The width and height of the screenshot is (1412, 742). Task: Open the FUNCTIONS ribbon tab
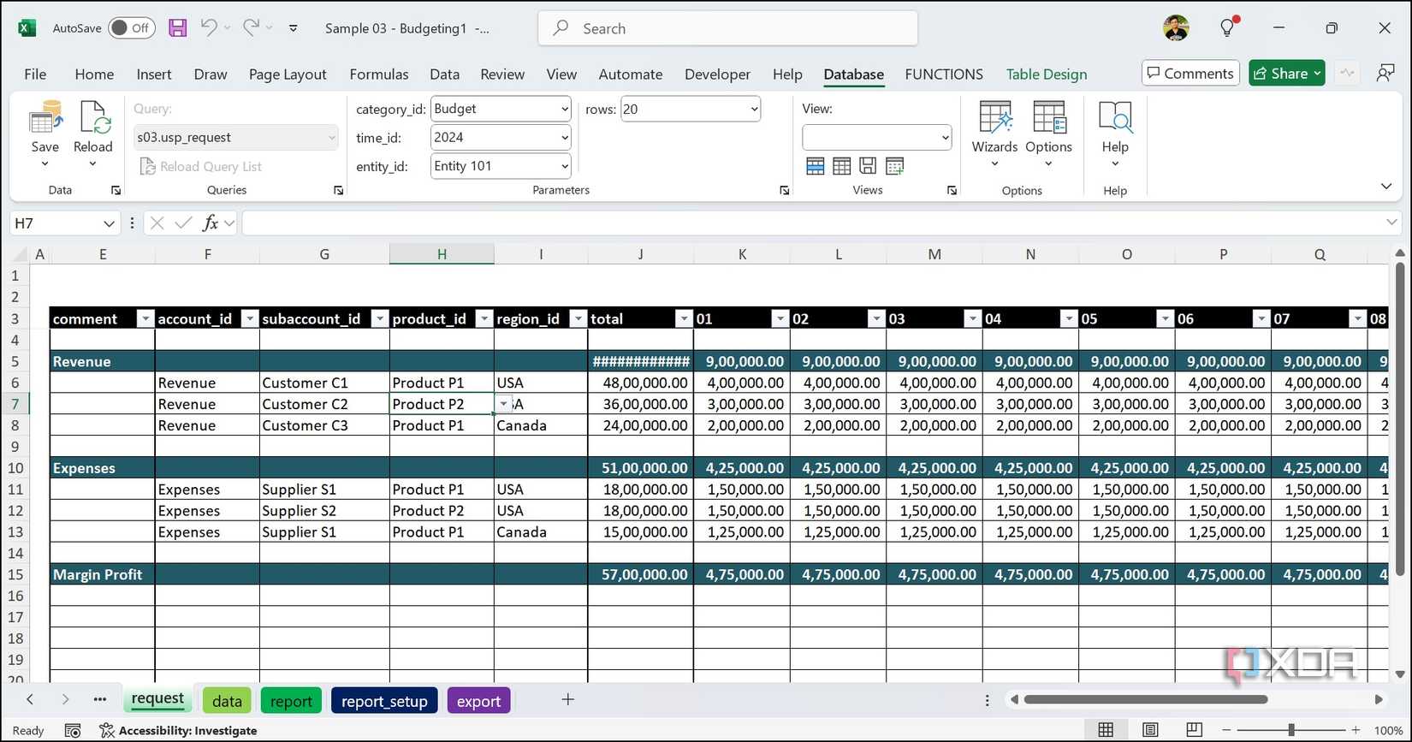point(944,74)
